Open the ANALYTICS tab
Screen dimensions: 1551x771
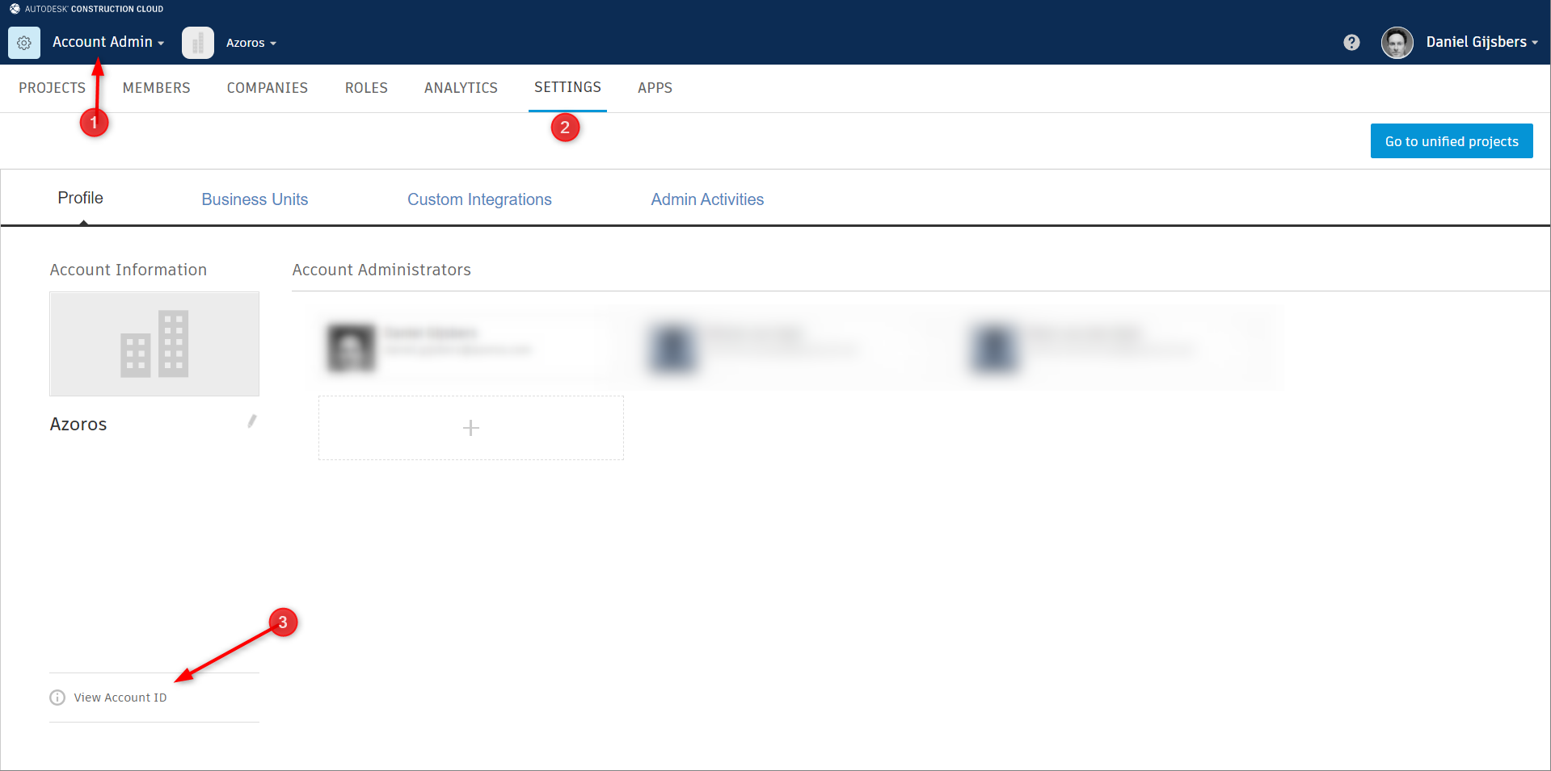tap(460, 87)
